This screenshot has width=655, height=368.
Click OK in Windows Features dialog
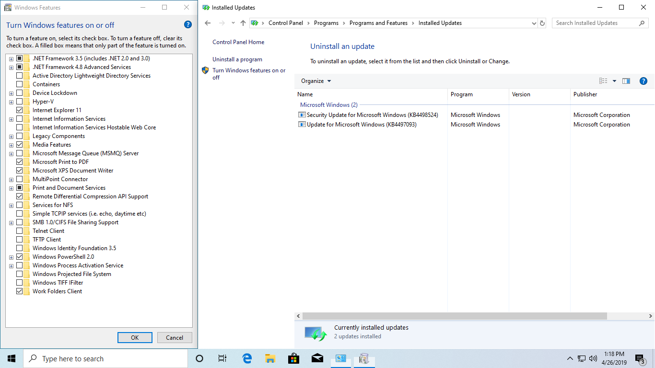(x=135, y=337)
